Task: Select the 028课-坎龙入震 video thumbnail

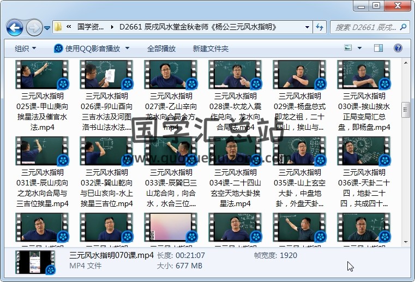Action: coord(235,75)
